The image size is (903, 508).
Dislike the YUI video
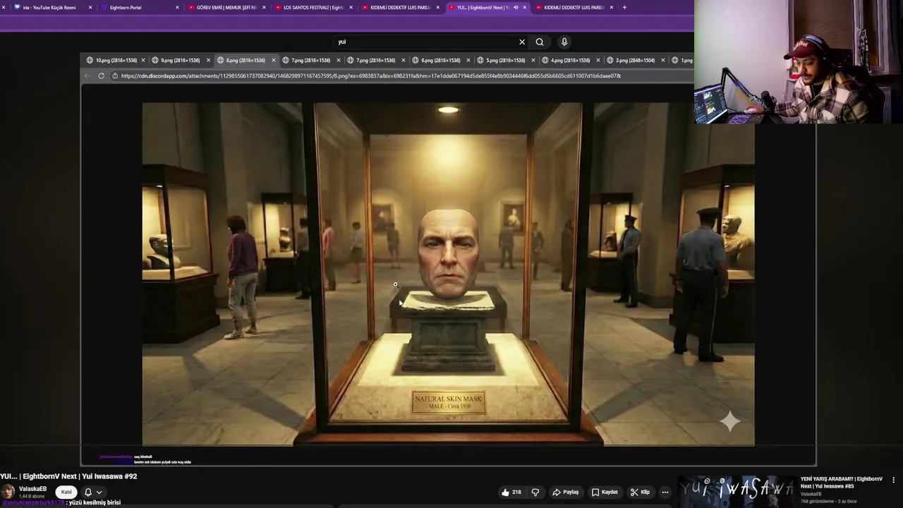pyautogui.click(x=535, y=492)
